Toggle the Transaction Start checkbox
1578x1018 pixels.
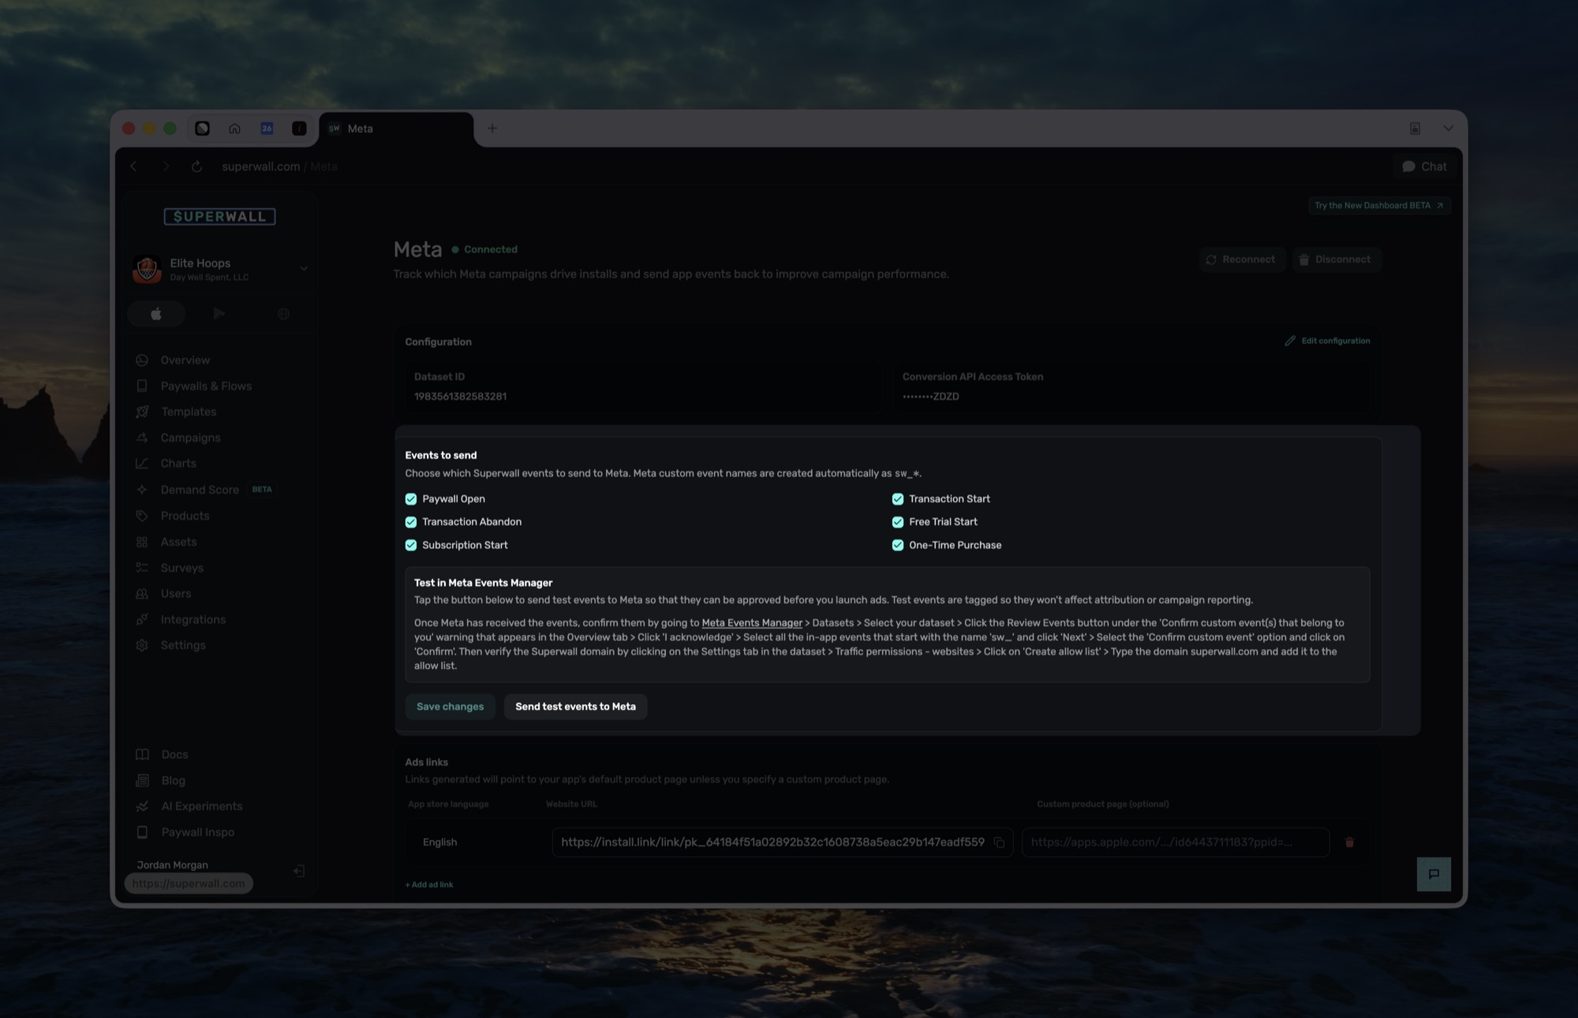898,499
